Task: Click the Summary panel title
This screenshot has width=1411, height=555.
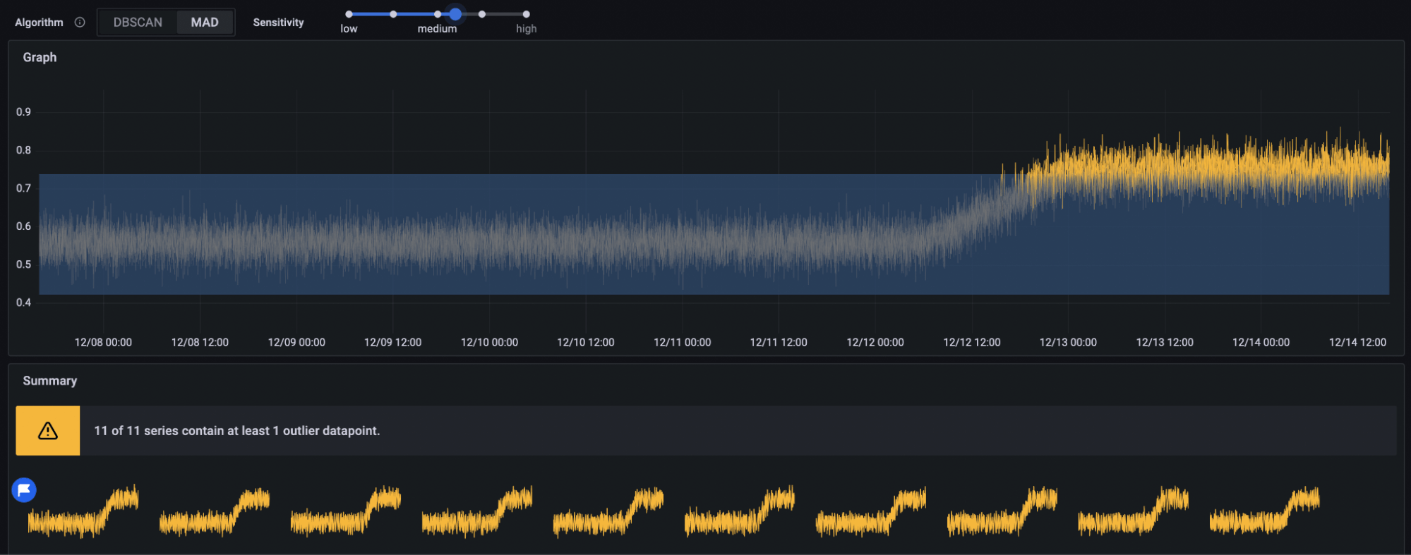Action: pyautogui.click(x=50, y=381)
